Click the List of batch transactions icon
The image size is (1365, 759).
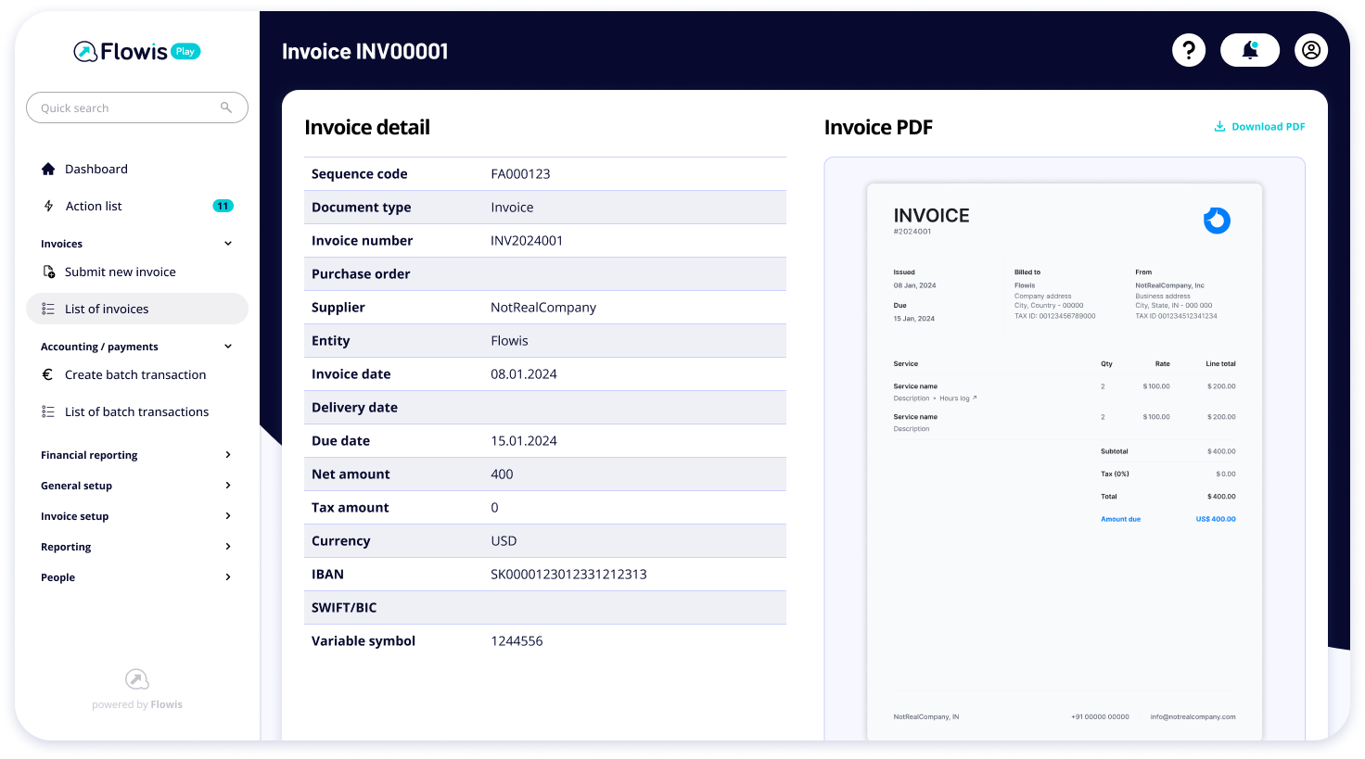(x=48, y=411)
